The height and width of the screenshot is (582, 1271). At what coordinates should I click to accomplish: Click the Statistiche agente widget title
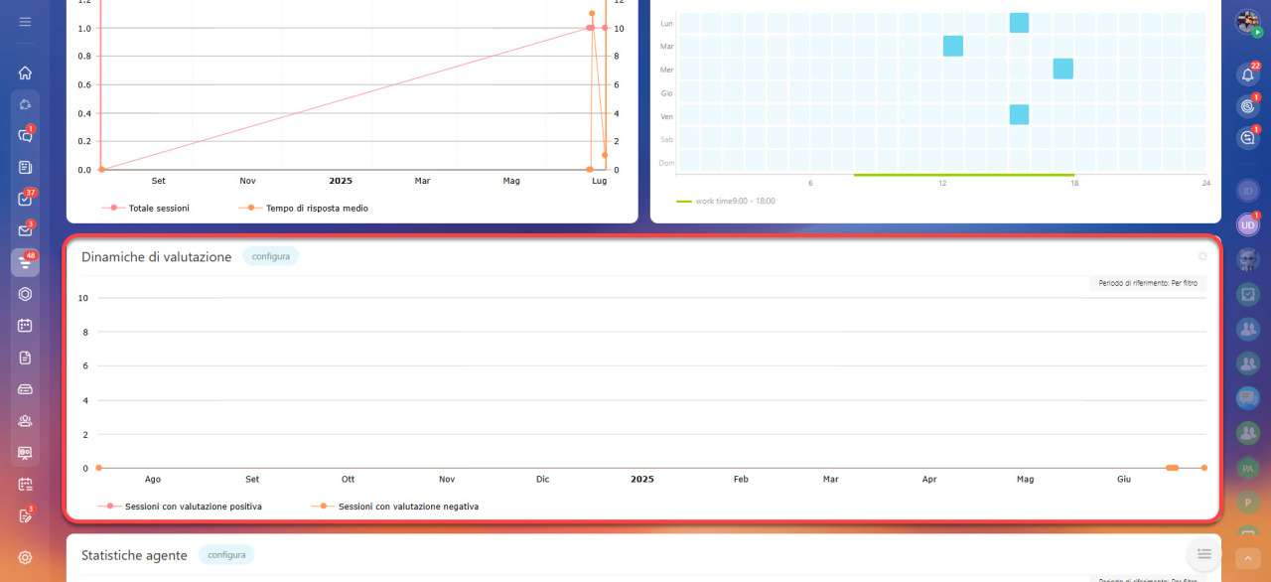tap(134, 555)
